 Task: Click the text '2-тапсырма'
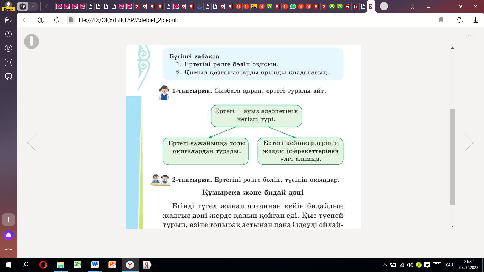click(192, 180)
